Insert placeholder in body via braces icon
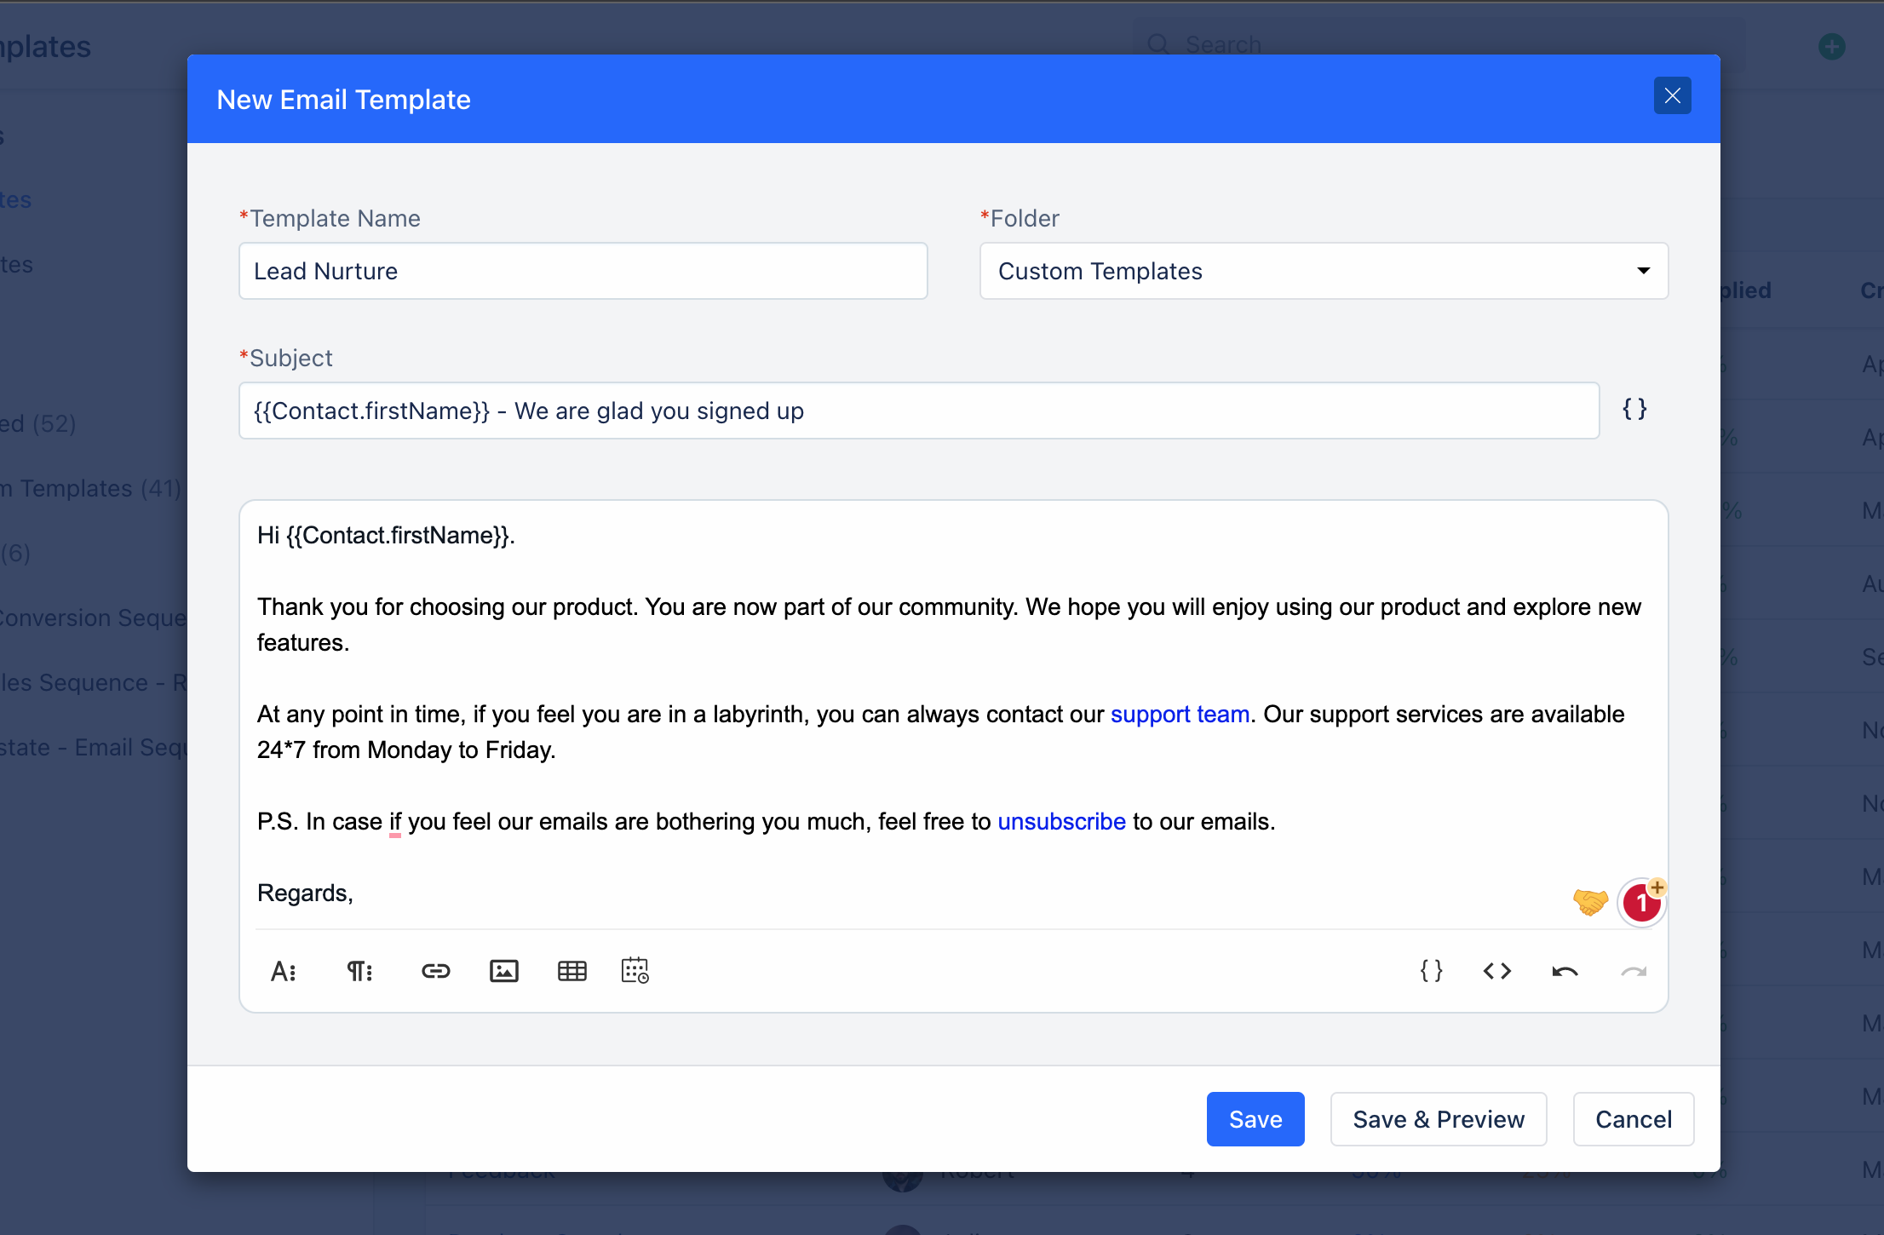 click(1431, 971)
